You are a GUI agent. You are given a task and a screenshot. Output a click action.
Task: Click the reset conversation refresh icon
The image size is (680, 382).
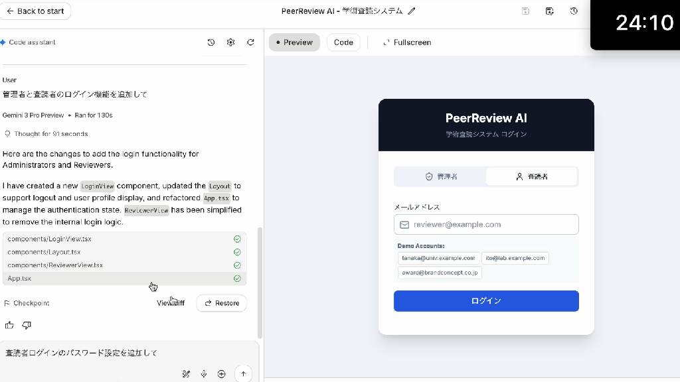point(250,42)
